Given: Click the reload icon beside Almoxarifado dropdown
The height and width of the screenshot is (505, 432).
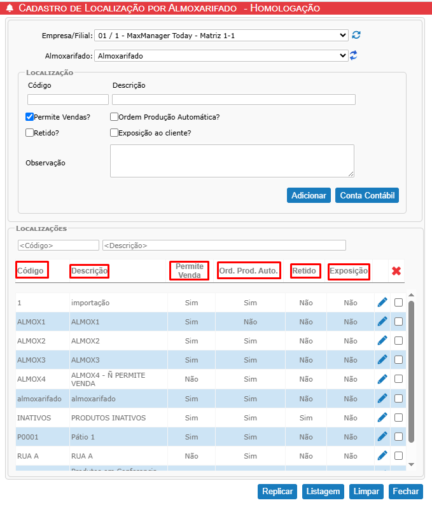Looking at the screenshot, I should pos(354,56).
